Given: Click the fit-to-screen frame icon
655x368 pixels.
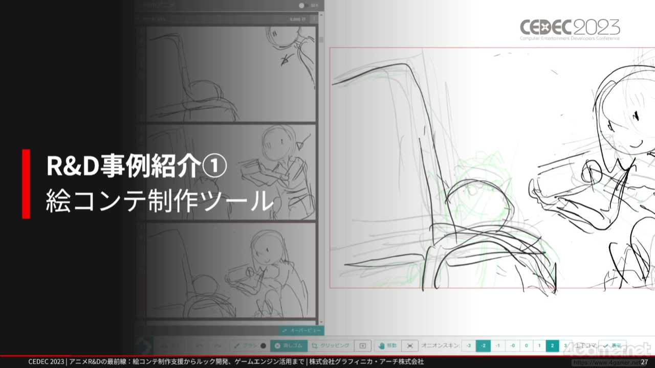Looking at the screenshot, I should pos(410,346).
